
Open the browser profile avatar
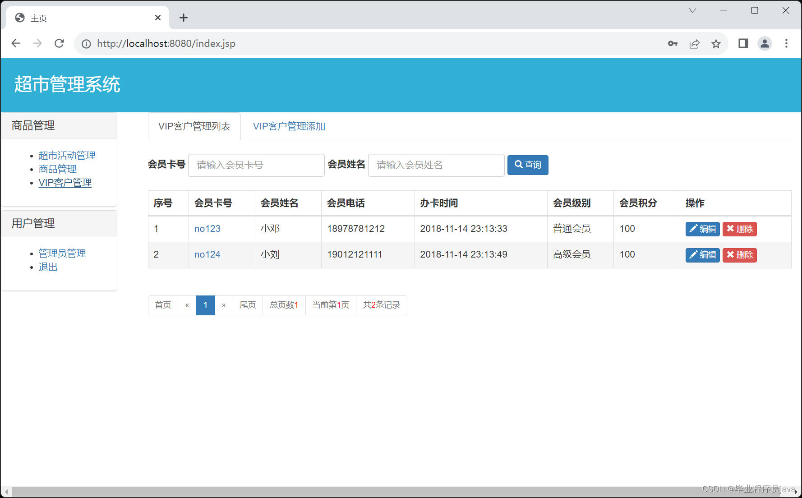click(765, 43)
